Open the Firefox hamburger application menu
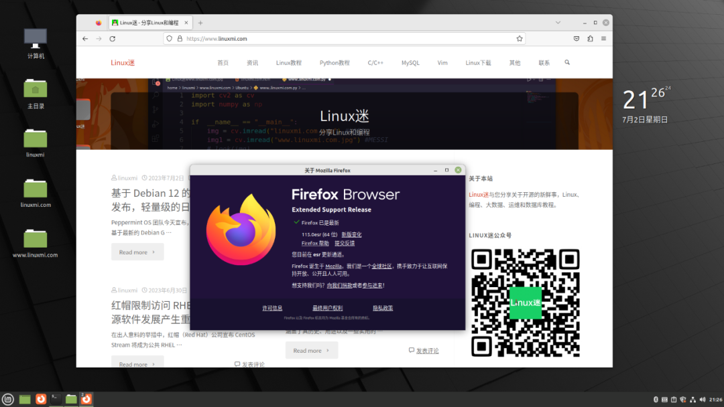The height and width of the screenshot is (407, 724). pos(603,39)
